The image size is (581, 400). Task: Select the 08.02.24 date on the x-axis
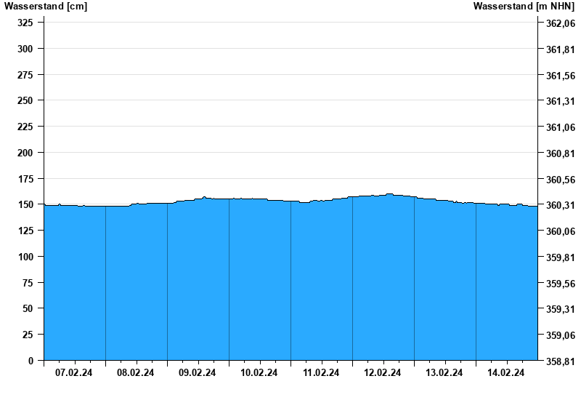coord(136,373)
